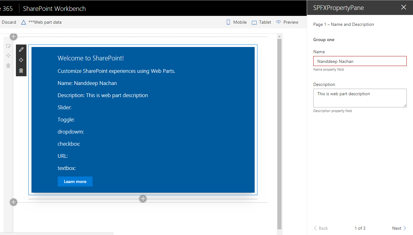Switch to Mobile view
413x235 pixels.
pyautogui.click(x=236, y=22)
